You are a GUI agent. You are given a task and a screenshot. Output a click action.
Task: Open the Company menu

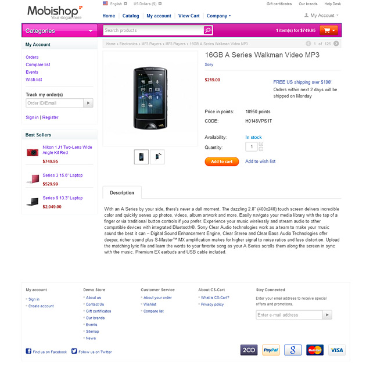218,16
